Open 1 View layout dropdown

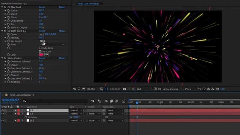tap(190, 89)
